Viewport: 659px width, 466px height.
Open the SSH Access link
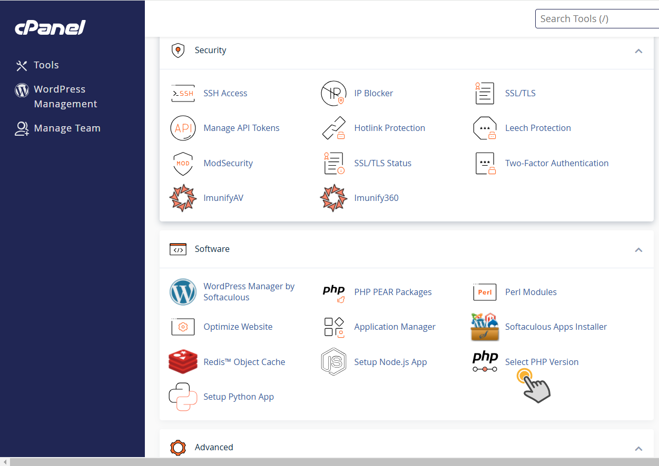[225, 93]
